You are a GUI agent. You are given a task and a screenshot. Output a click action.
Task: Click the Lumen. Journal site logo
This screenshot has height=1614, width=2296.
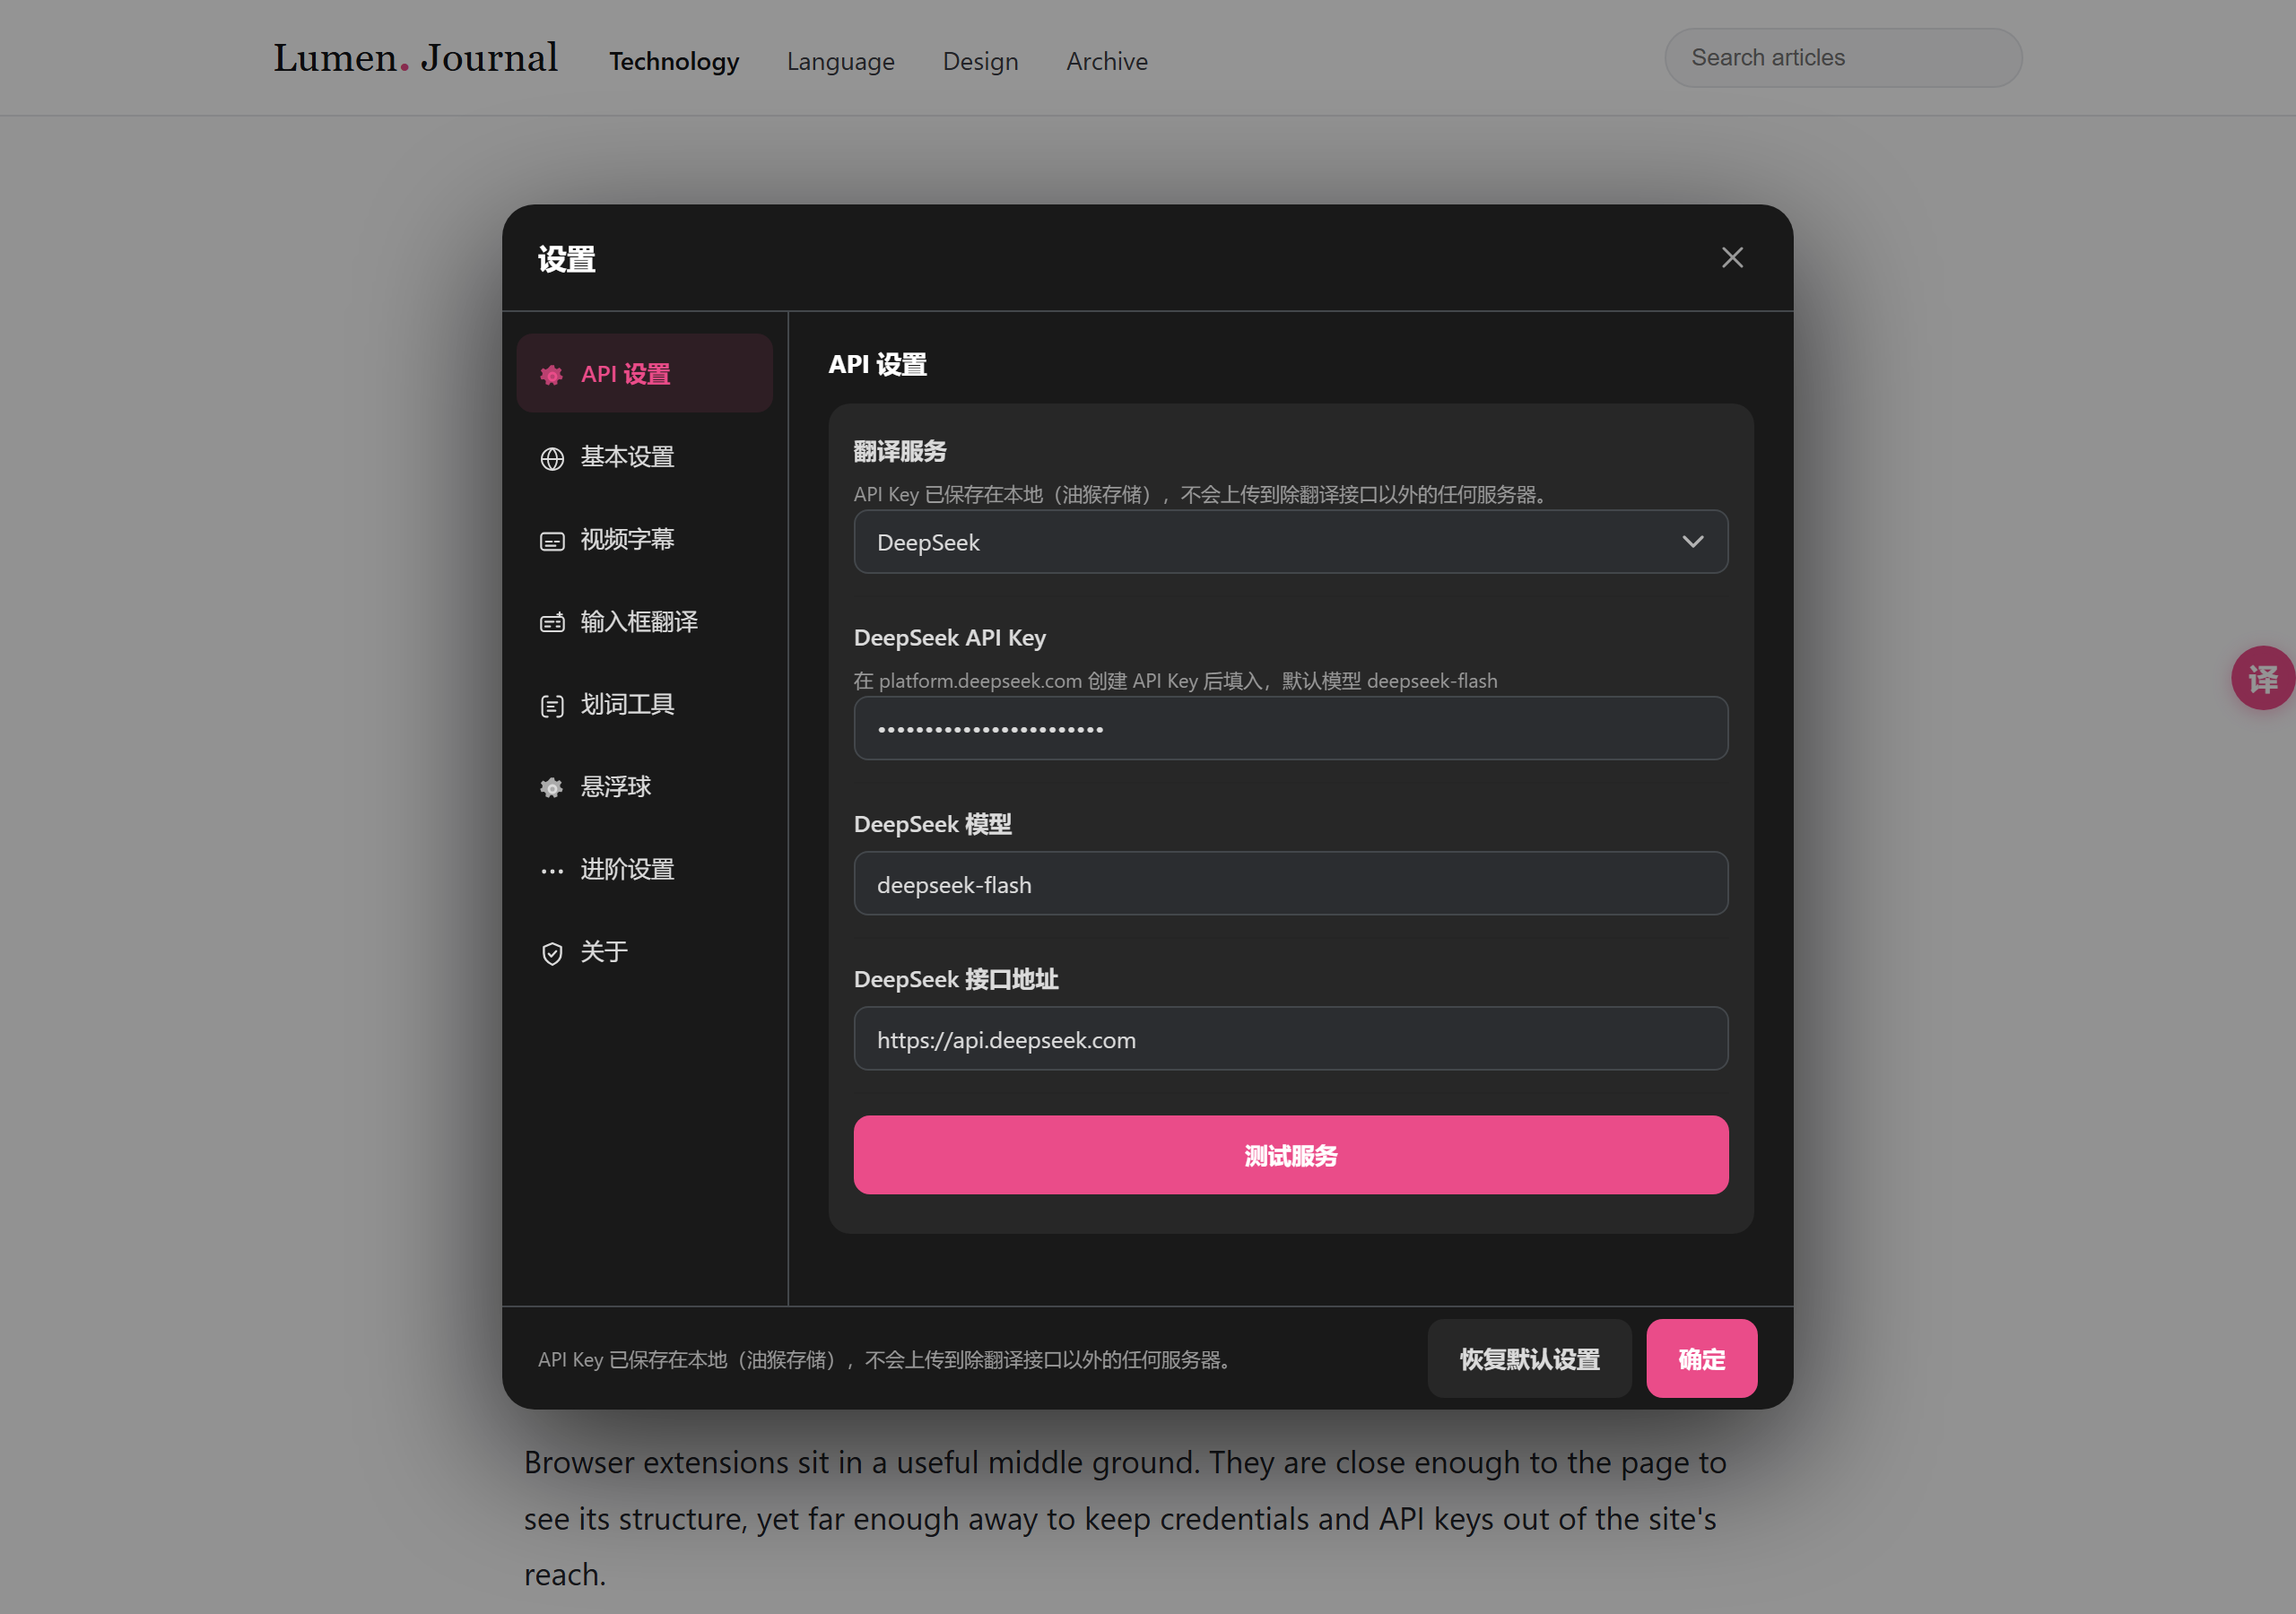point(416,58)
